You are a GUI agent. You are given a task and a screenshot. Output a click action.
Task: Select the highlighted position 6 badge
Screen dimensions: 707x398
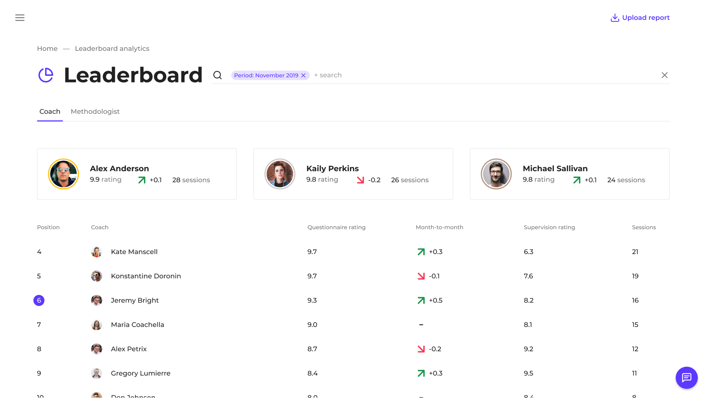(x=39, y=300)
